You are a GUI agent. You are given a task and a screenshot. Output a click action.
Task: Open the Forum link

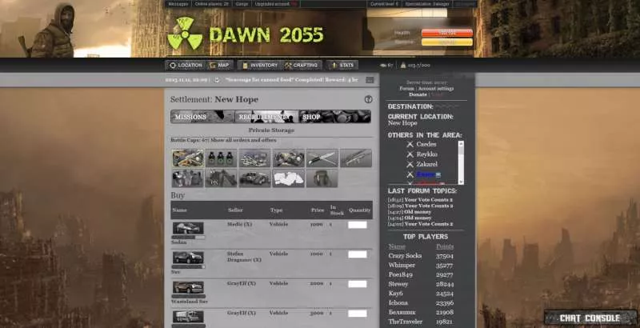click(x=406, y=89)
